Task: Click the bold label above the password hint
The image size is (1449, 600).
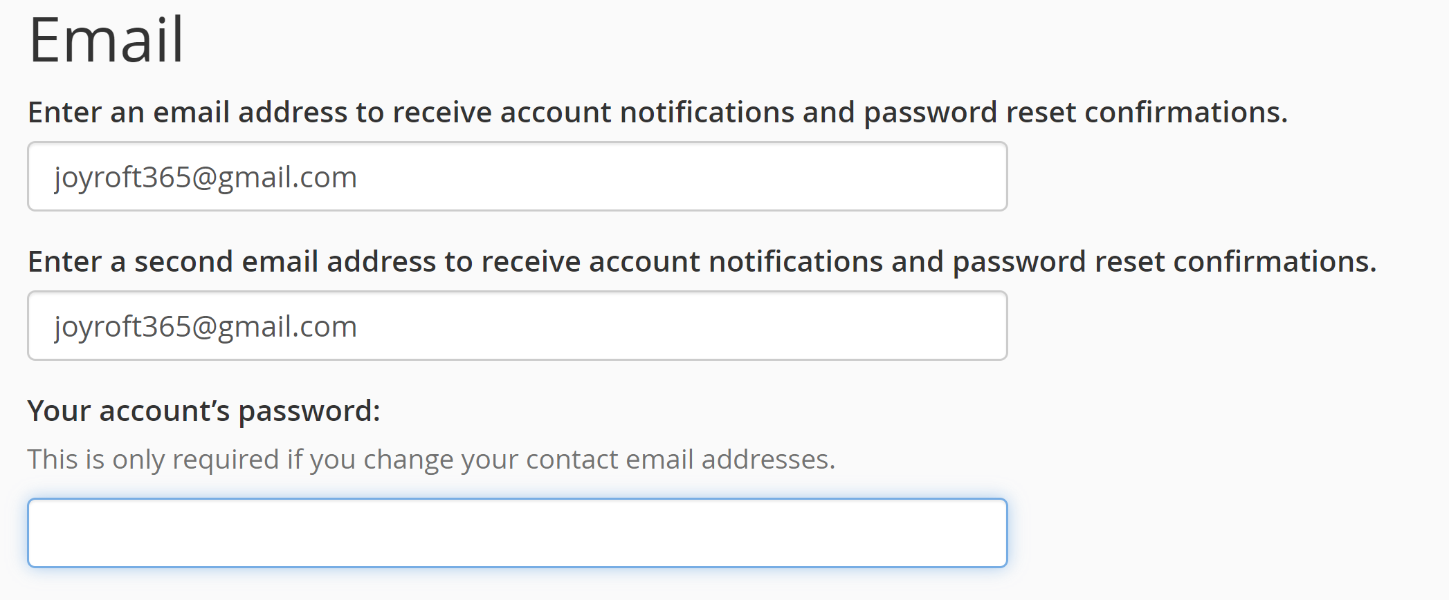Action: [204, 411]
